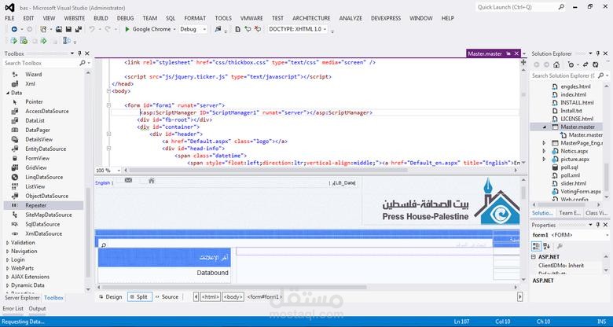Click the home icon in design view
The height and width of the screenshot is (327, 613).
point(152,180)
